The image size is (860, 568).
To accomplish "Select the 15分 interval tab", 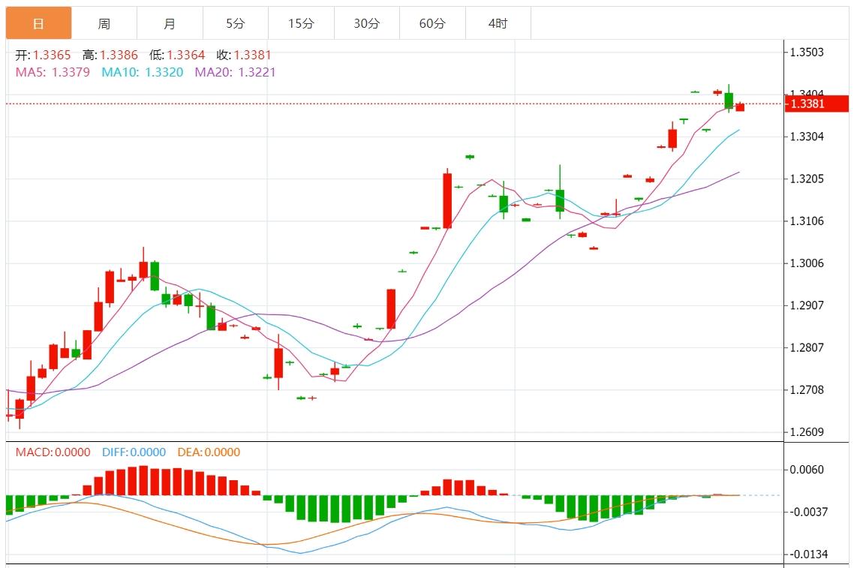I will coord(301,23).
